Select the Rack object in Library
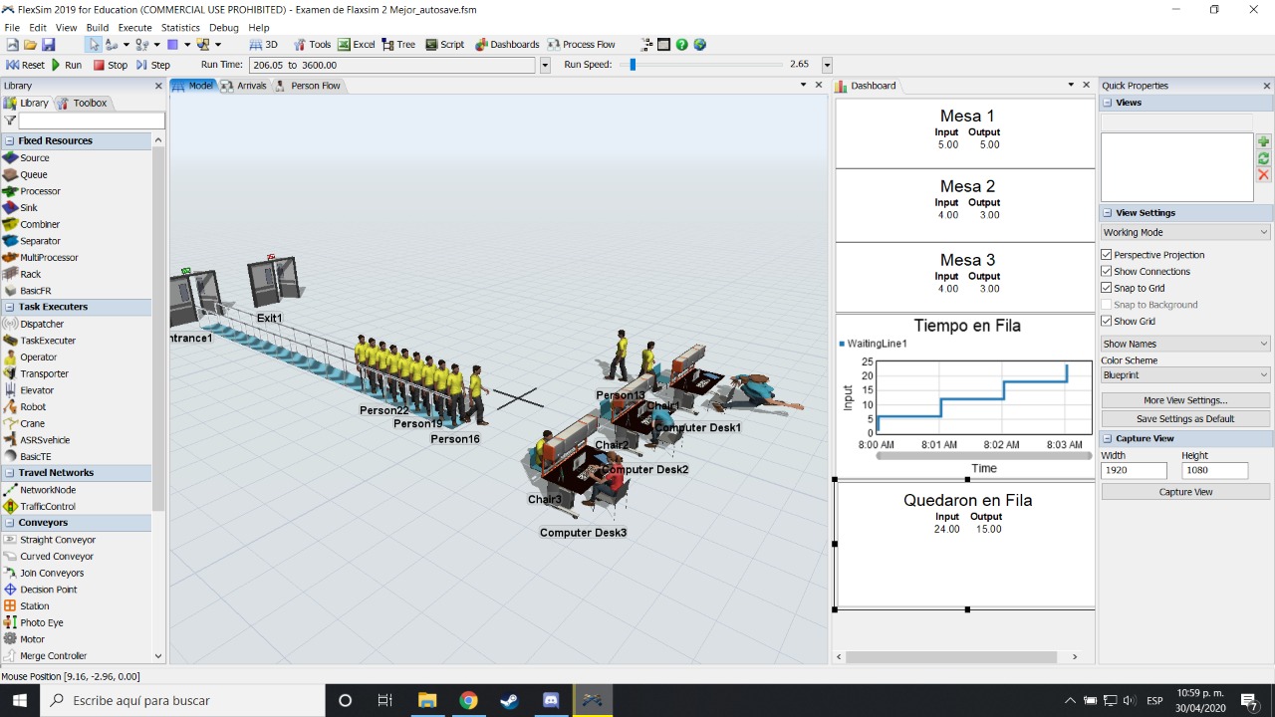 coord(30,274)
